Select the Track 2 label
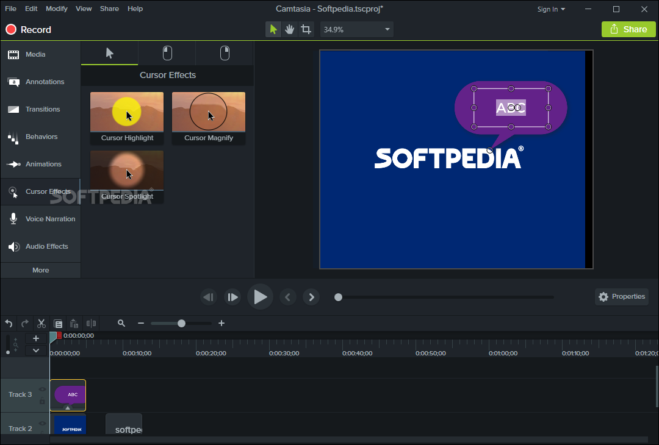Viewport: 659px width, 445px height. (20, 429)
